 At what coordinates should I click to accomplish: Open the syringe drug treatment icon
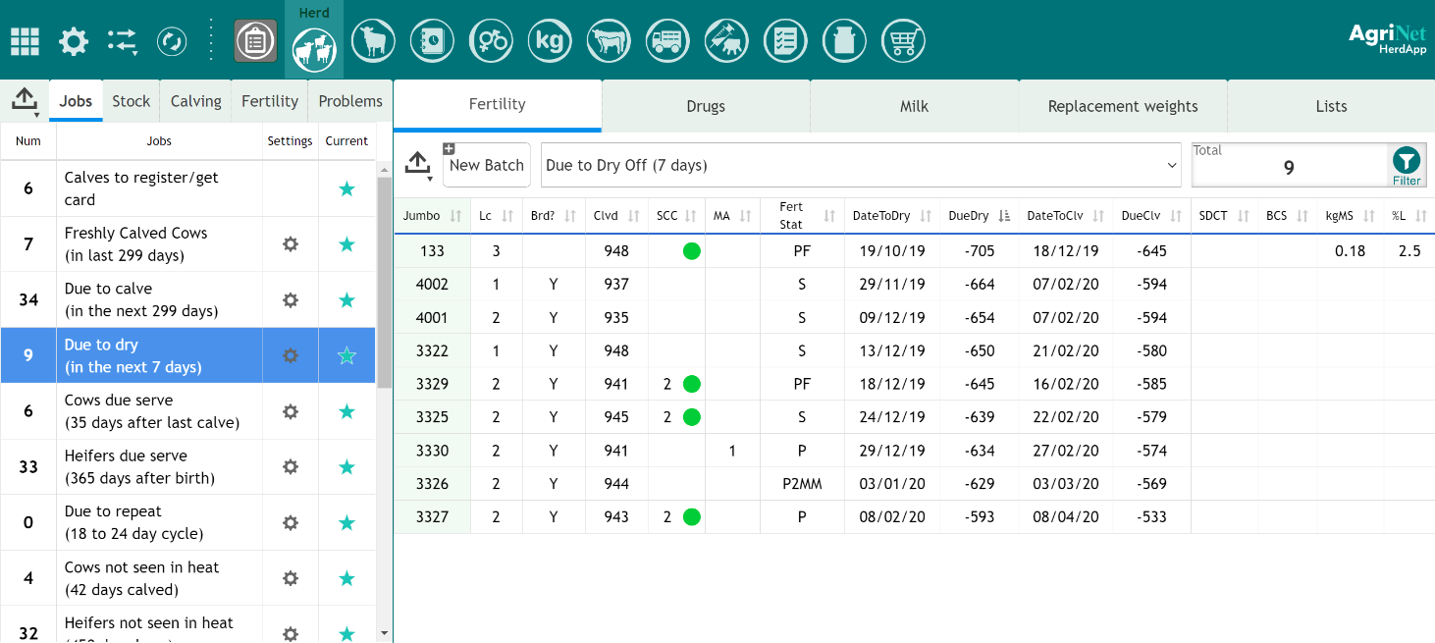coord(726,41)
